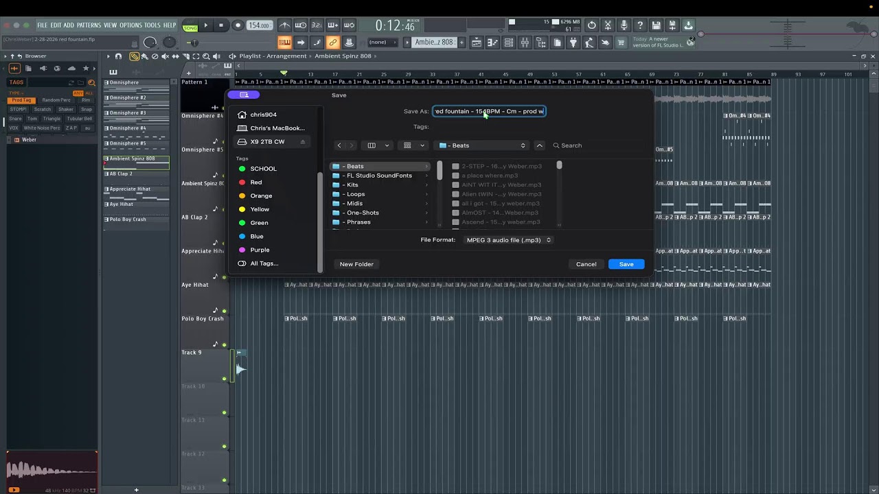Open the PATTERNS menu
The width and height of the screenshot is (879, 494).
click(89, 25)
